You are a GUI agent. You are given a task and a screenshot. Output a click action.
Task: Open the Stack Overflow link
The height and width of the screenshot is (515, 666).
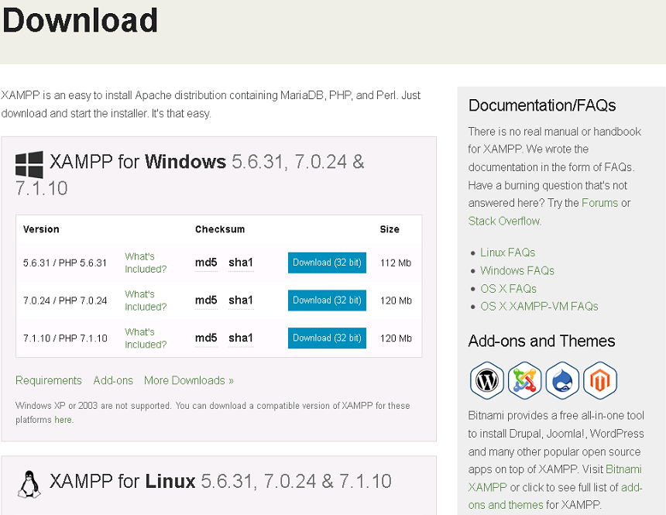tap(504, 221)
